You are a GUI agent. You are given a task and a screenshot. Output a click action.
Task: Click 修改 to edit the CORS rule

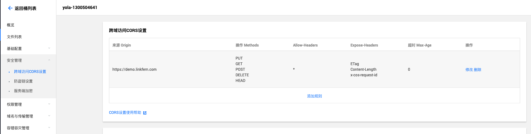pos(469,70)
